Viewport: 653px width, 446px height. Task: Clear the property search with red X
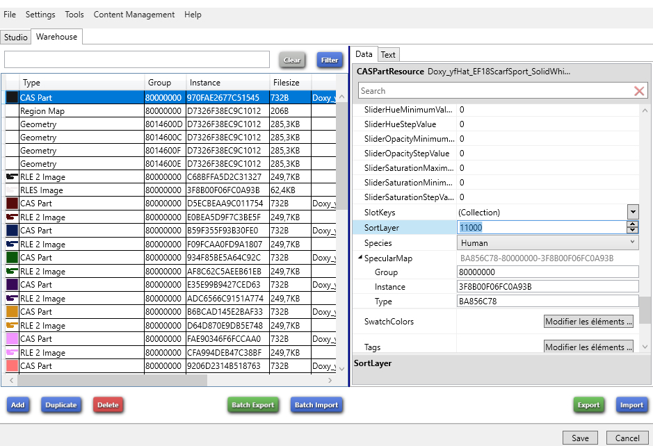(639, 91)
